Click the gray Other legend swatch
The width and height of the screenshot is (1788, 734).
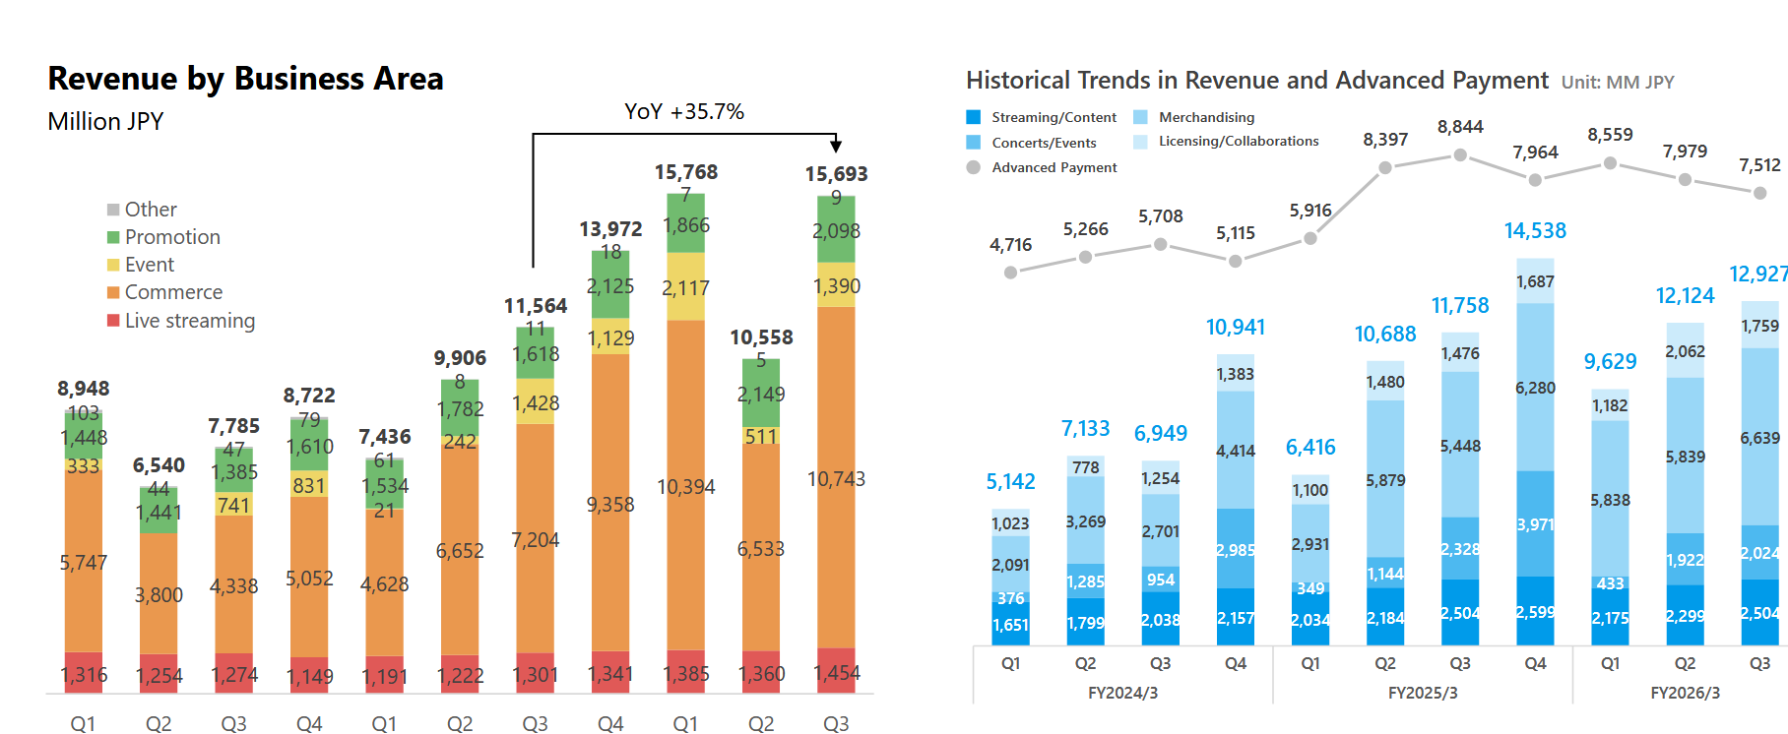(113, 210)
